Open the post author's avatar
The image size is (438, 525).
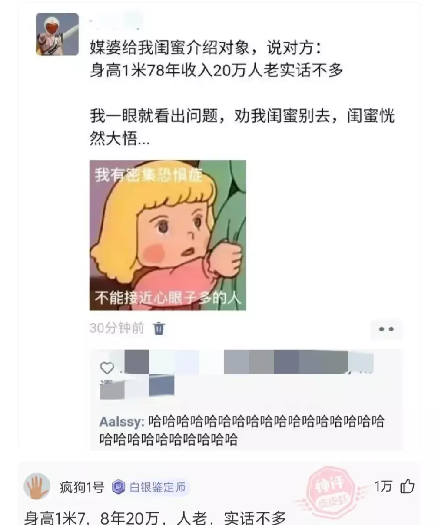tap(57, 34)
